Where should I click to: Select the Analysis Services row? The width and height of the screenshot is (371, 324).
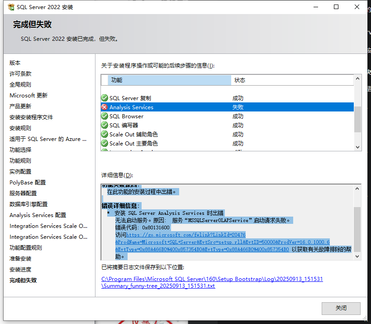coord(227,107)
